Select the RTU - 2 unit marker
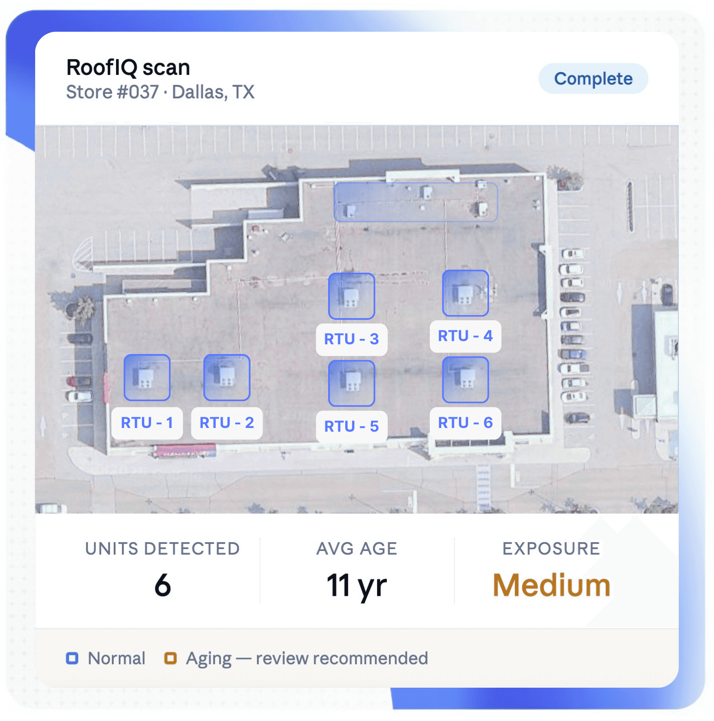This screenshot has width=714, height=721. [227, 377]
